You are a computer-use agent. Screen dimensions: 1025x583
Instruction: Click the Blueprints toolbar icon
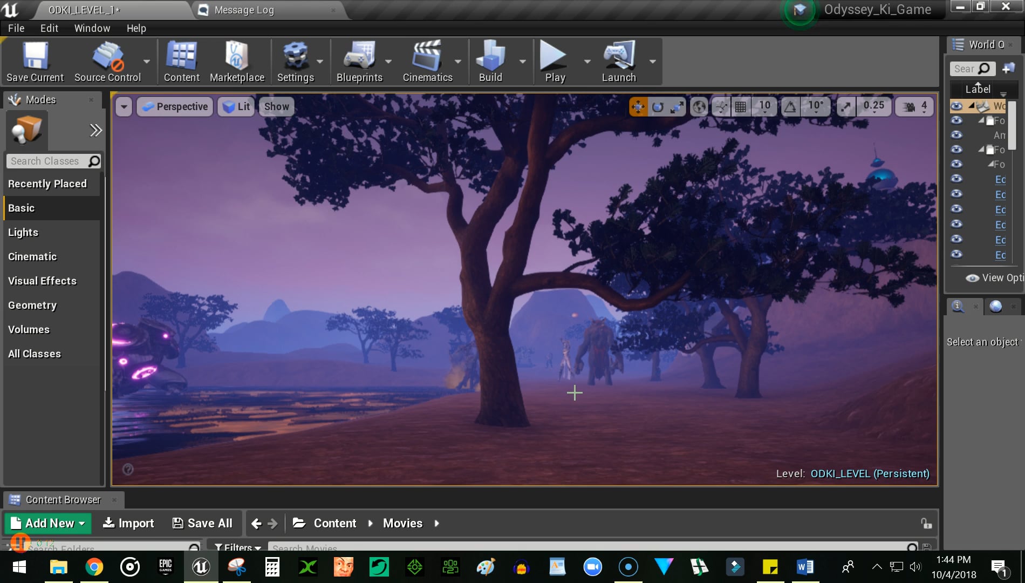359,61
